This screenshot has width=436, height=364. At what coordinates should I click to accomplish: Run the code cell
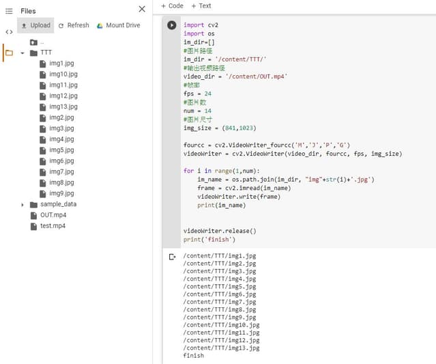[x=172, y=25]
